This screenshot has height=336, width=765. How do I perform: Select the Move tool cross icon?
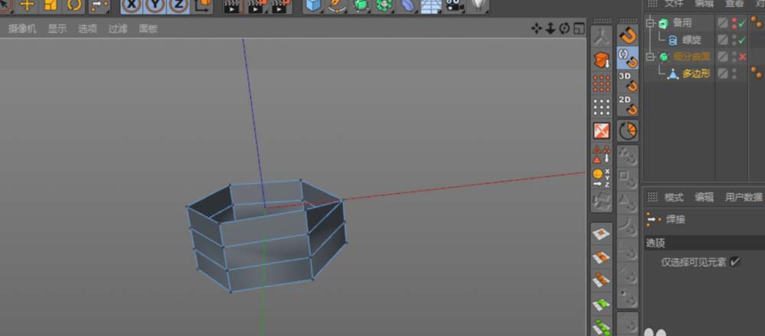click(x=27, y=5)
